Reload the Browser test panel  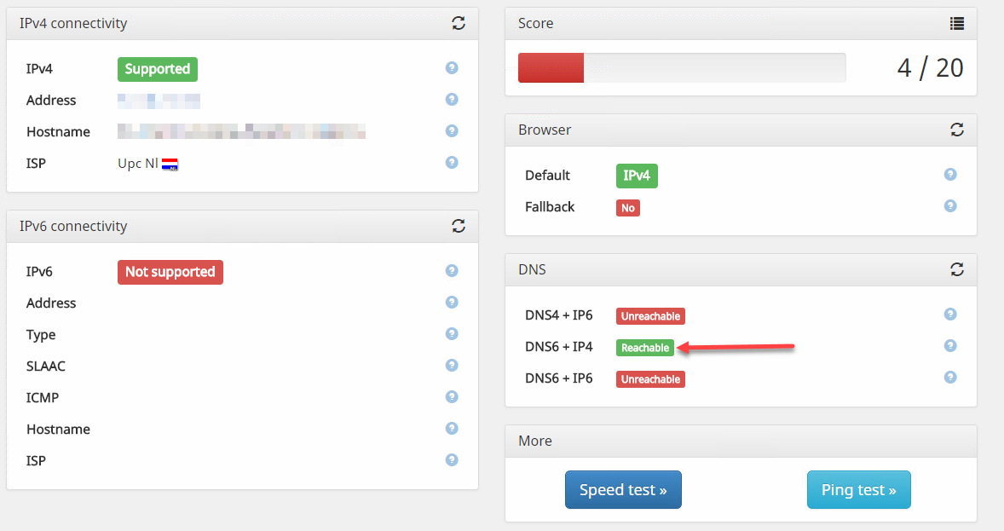[957, 130]
